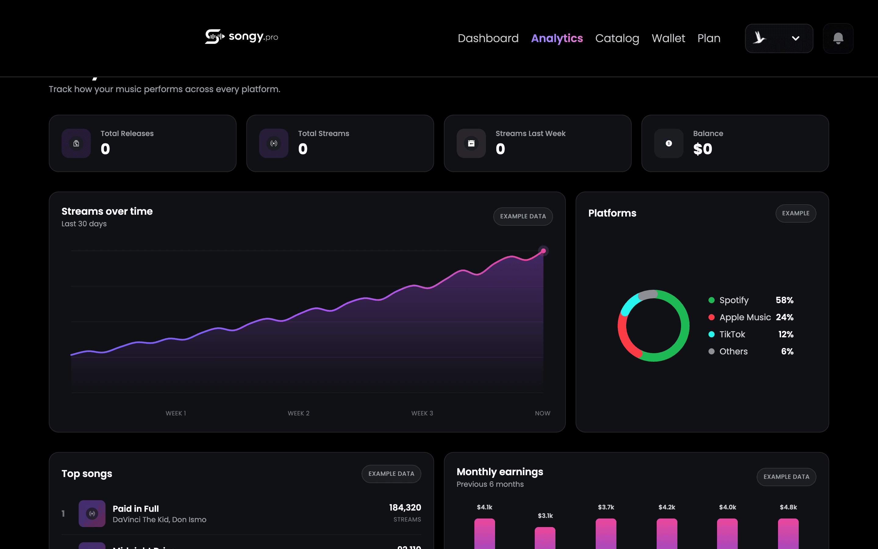Viewport: 878px width, 549px height.
Task: Click the platforms donut chart
Action: pos(653,326)
